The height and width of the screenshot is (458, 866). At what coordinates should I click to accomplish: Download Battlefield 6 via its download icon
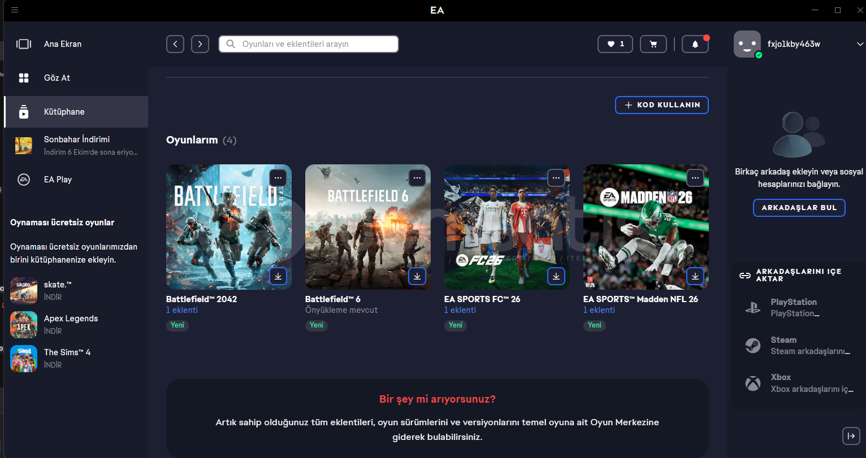[417, 276]
